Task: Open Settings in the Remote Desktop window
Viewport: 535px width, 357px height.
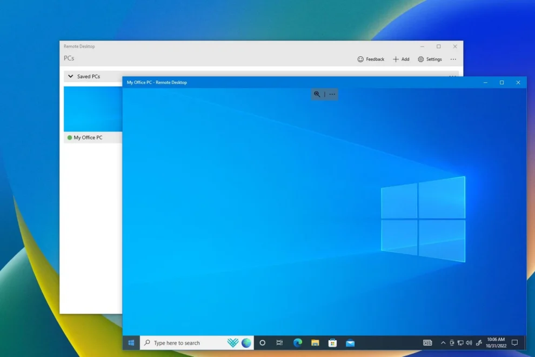Action: [x=430, y=59]
